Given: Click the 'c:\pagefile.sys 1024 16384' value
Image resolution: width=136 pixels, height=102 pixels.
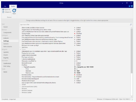Looking at the screenshot, I should click(x=85, y=67).
